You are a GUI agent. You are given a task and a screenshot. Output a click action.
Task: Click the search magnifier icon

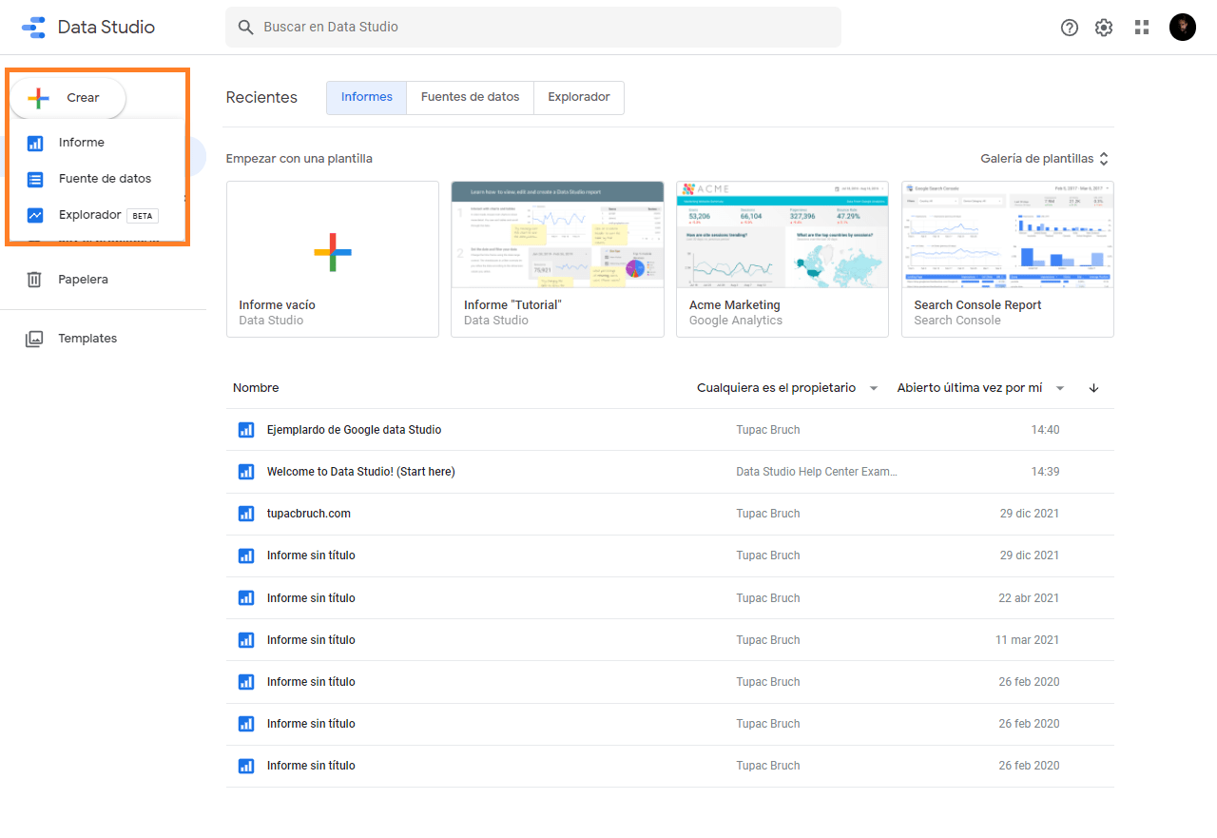pos(246,28)
